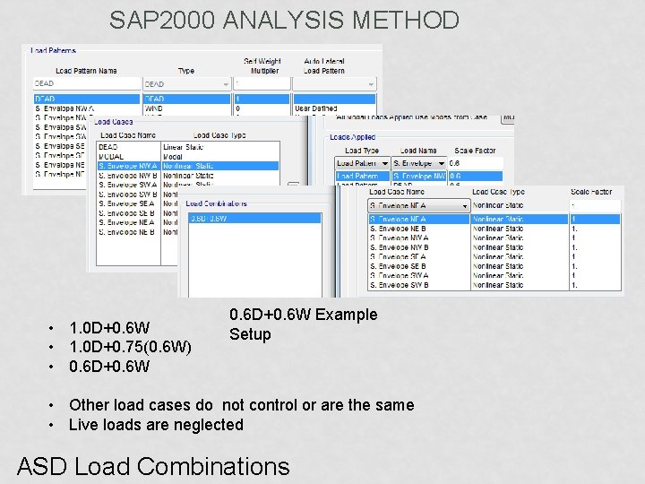This screenshot has height=484, width=645.
Task: Open the Load Case Name dropdown showing S. Envelope NE A
Action: pos(418,205)
